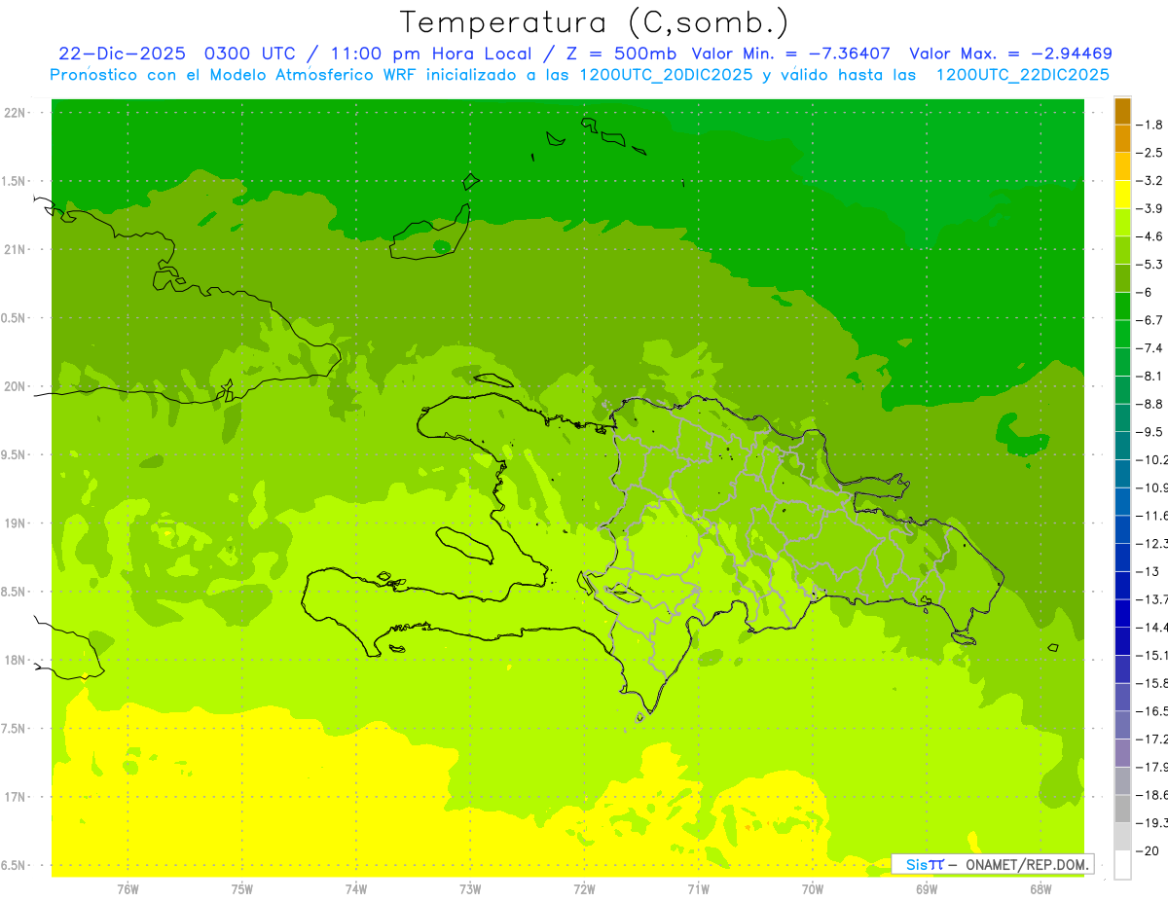Pick the gray colorbar segment between -18.6 and -19.3

point(1122,809)
